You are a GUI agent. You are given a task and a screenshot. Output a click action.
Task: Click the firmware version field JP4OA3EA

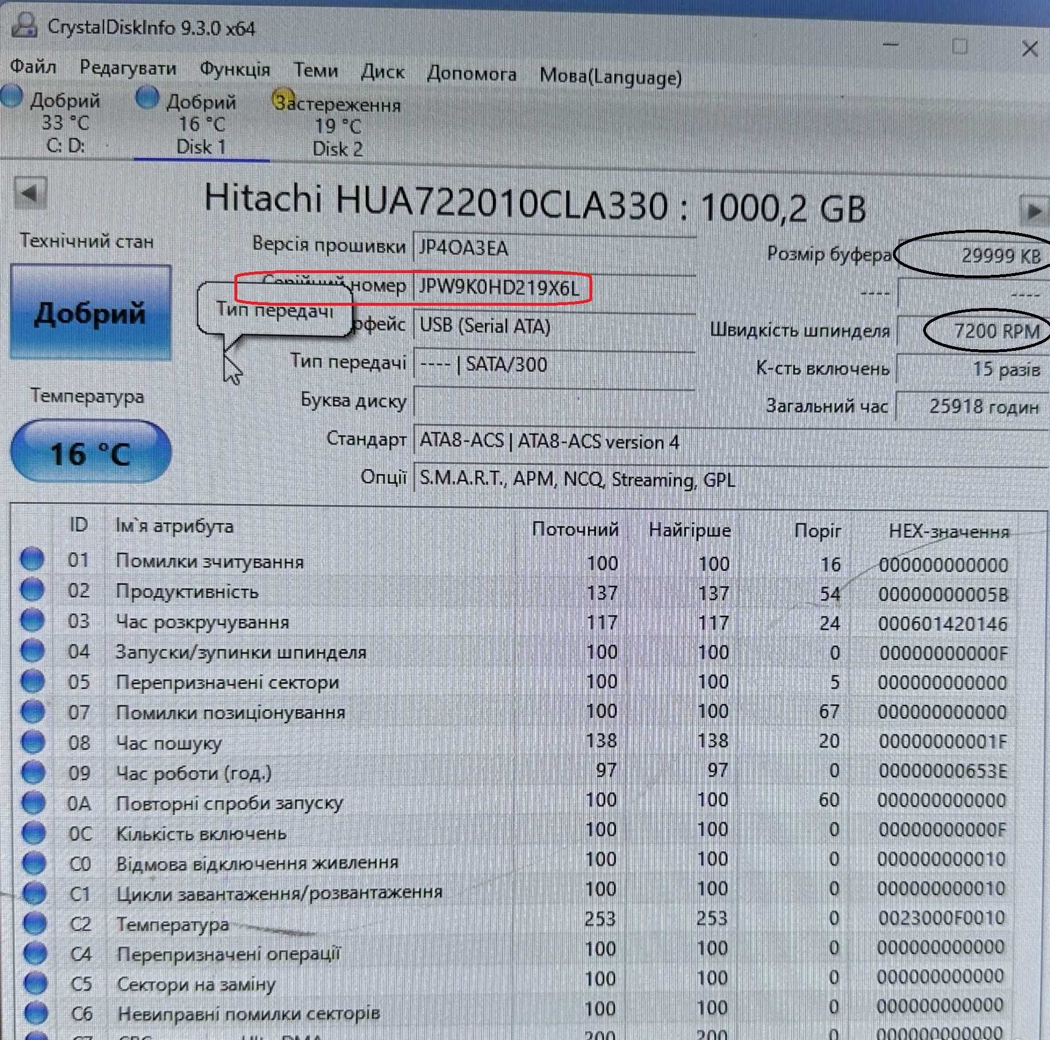[x=554, y=248]
